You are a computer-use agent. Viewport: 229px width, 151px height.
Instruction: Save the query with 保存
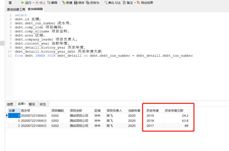click(x=79, y=3)
